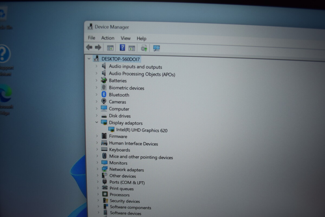Select the Audio inputs and outputs label
325x217 pixels.
[135, 67]
